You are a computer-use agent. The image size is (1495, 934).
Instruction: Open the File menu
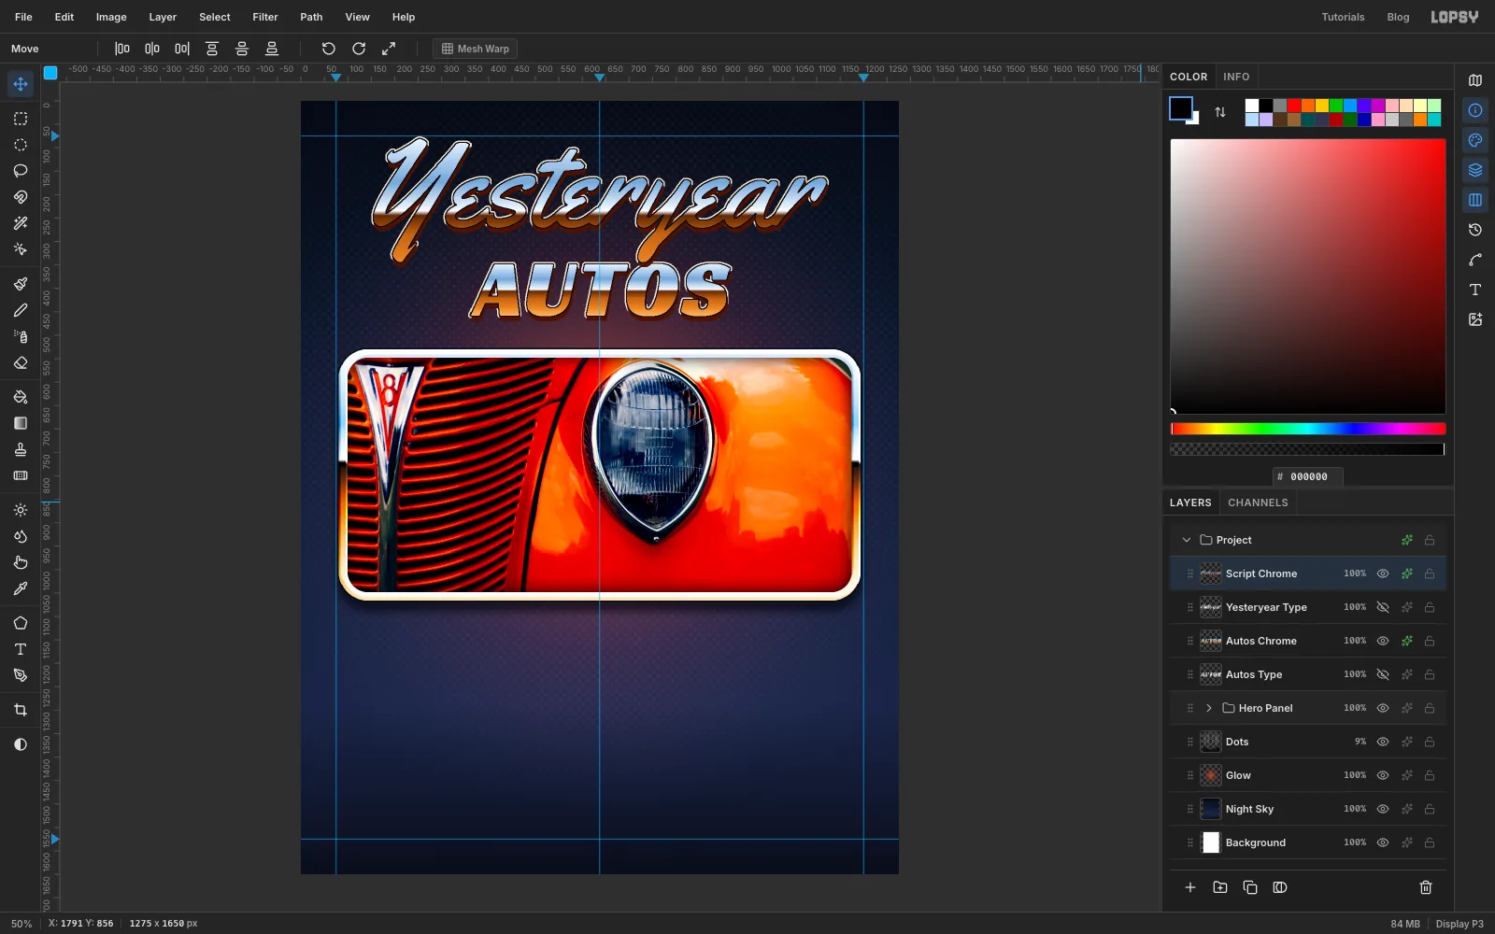click(x=23, y=17)
